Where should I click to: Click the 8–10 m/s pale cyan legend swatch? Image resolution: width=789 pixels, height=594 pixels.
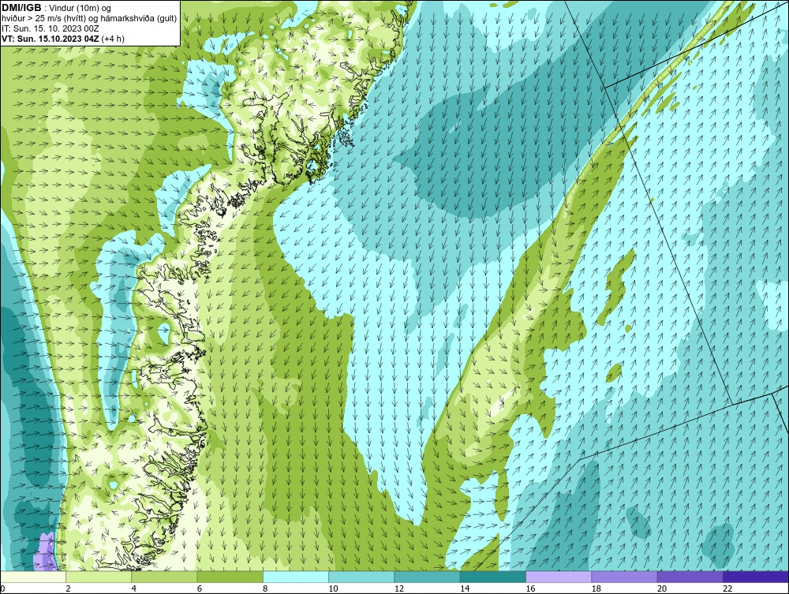pos(296,577)
